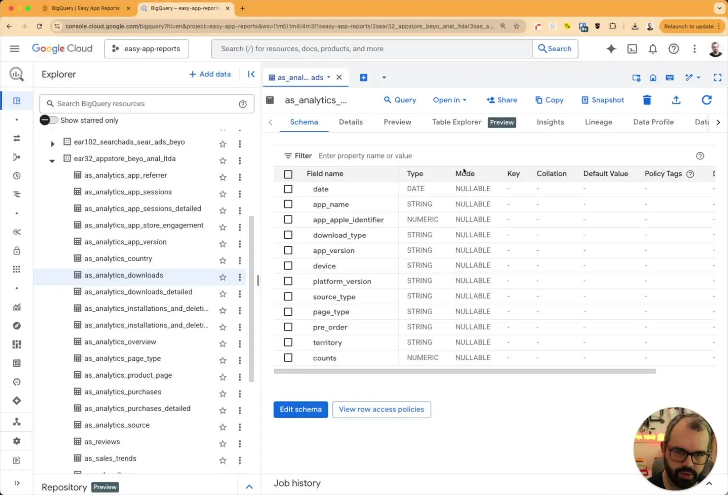The height and width of the screenshot is (495, 728).
Task: Focus the Search BigQuery resources field
Action: coord(147,104)
